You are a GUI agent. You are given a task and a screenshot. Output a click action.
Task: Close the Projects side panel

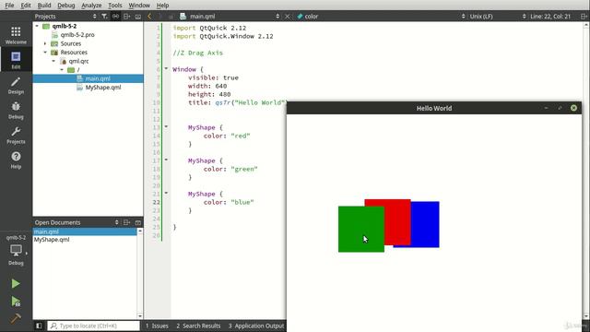tap(138, 17)
